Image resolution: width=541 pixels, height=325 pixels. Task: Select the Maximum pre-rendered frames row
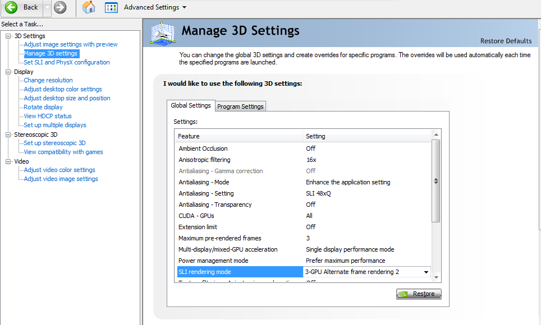coord(304,238)
